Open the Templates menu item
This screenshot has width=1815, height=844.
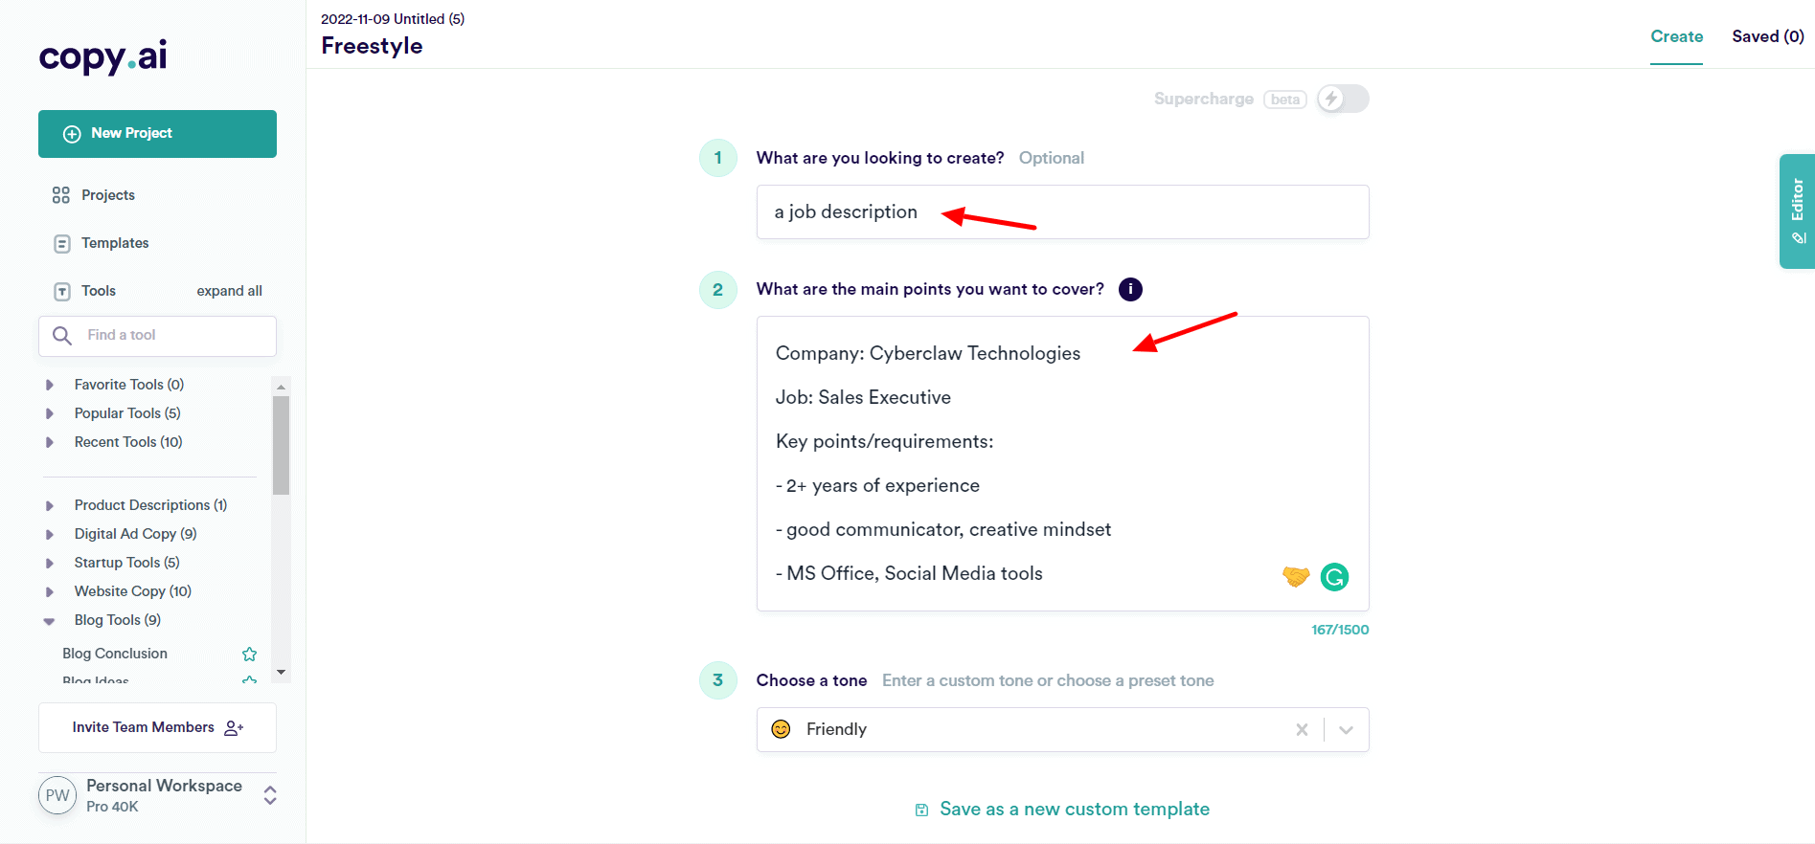[115, 243]
